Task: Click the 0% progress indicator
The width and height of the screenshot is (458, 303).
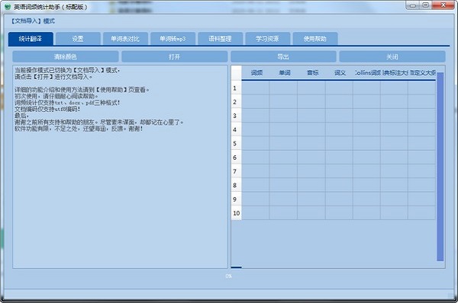Action: tap(229, 276)
